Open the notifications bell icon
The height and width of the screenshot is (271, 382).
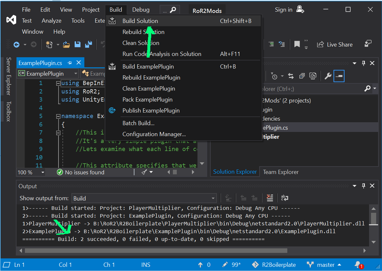click(359, 265)
